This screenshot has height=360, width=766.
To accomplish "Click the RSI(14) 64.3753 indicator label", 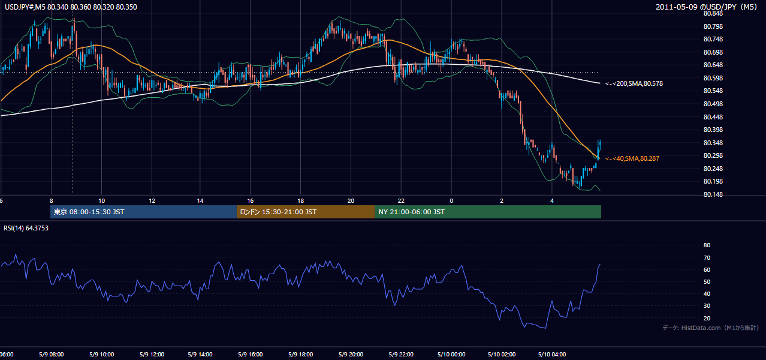I will pyautogui.click(x=26, y=227).
